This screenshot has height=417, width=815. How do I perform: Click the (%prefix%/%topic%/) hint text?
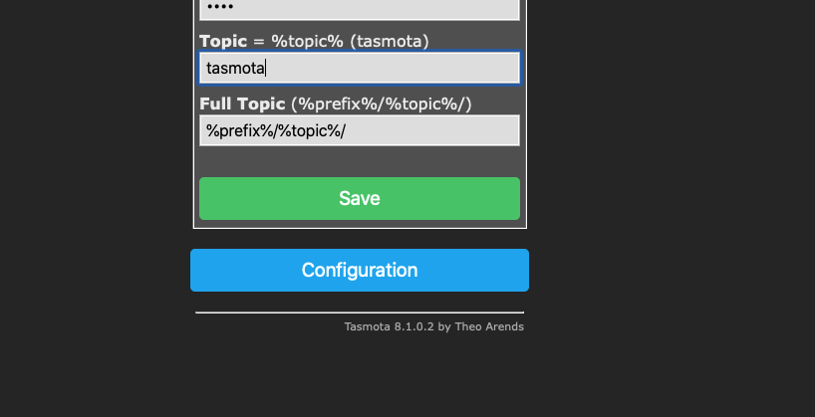coord(382,104)
